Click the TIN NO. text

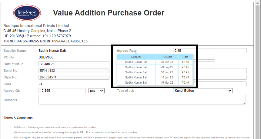(21, 41)
